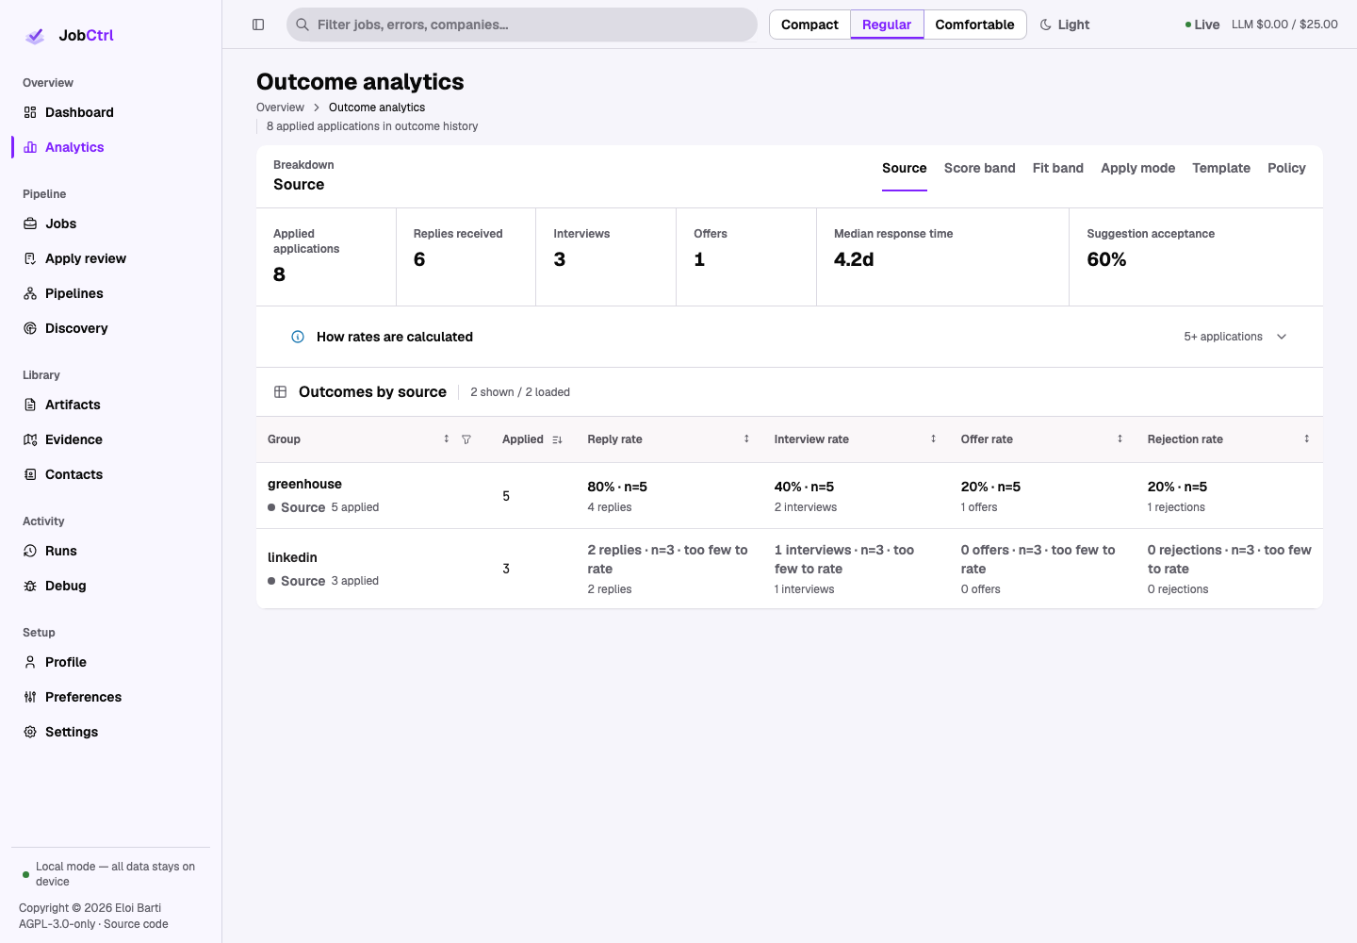The width and height of the screenshot is (1357, 943).
Task: Sort by the Offer rate column arrows
Action: pyautogui.click(x=1120, y=438)
